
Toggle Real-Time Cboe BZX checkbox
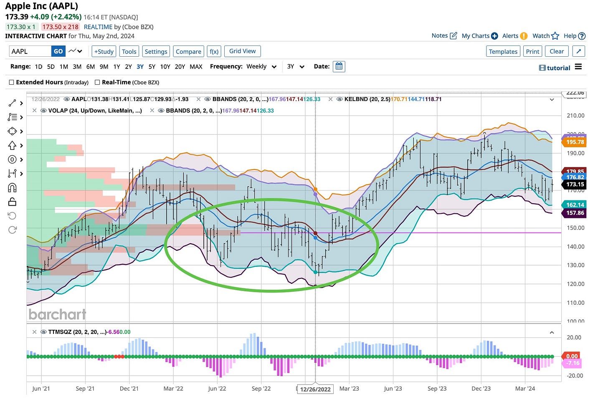(x=97, y=82)
